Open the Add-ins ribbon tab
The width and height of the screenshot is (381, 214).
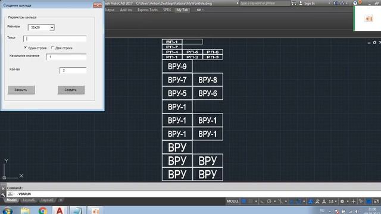126,10
